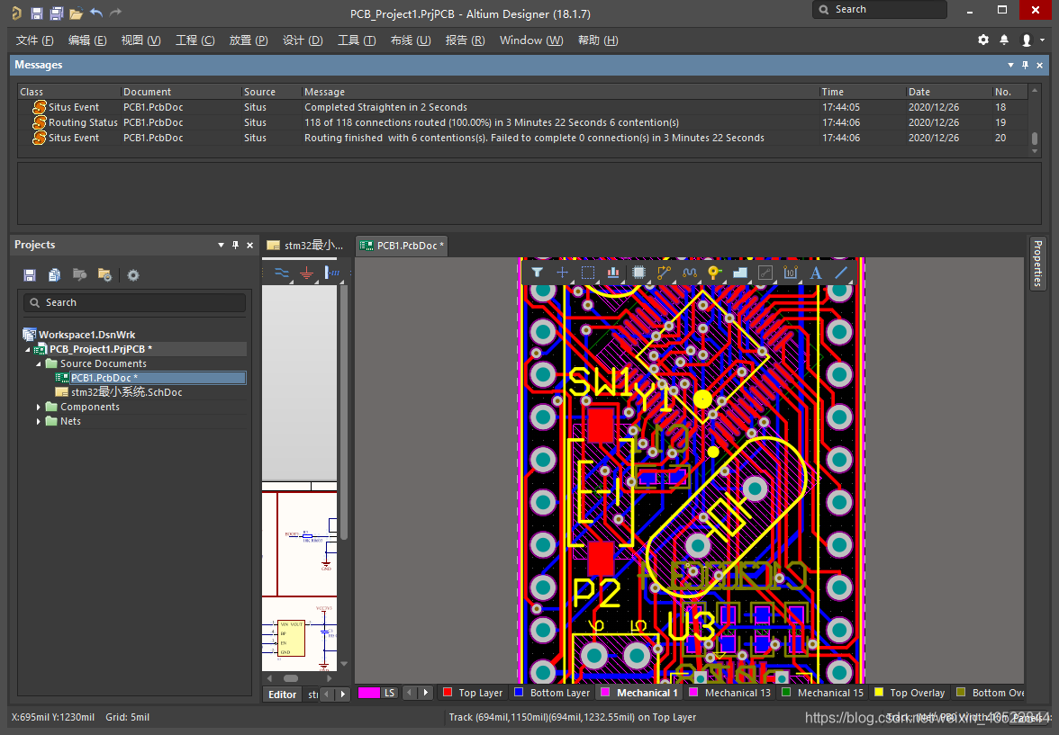Screen dimensions: 1059x735
Task: Click the Messages list vertical scrollbar
Action: pos(1034,121)
